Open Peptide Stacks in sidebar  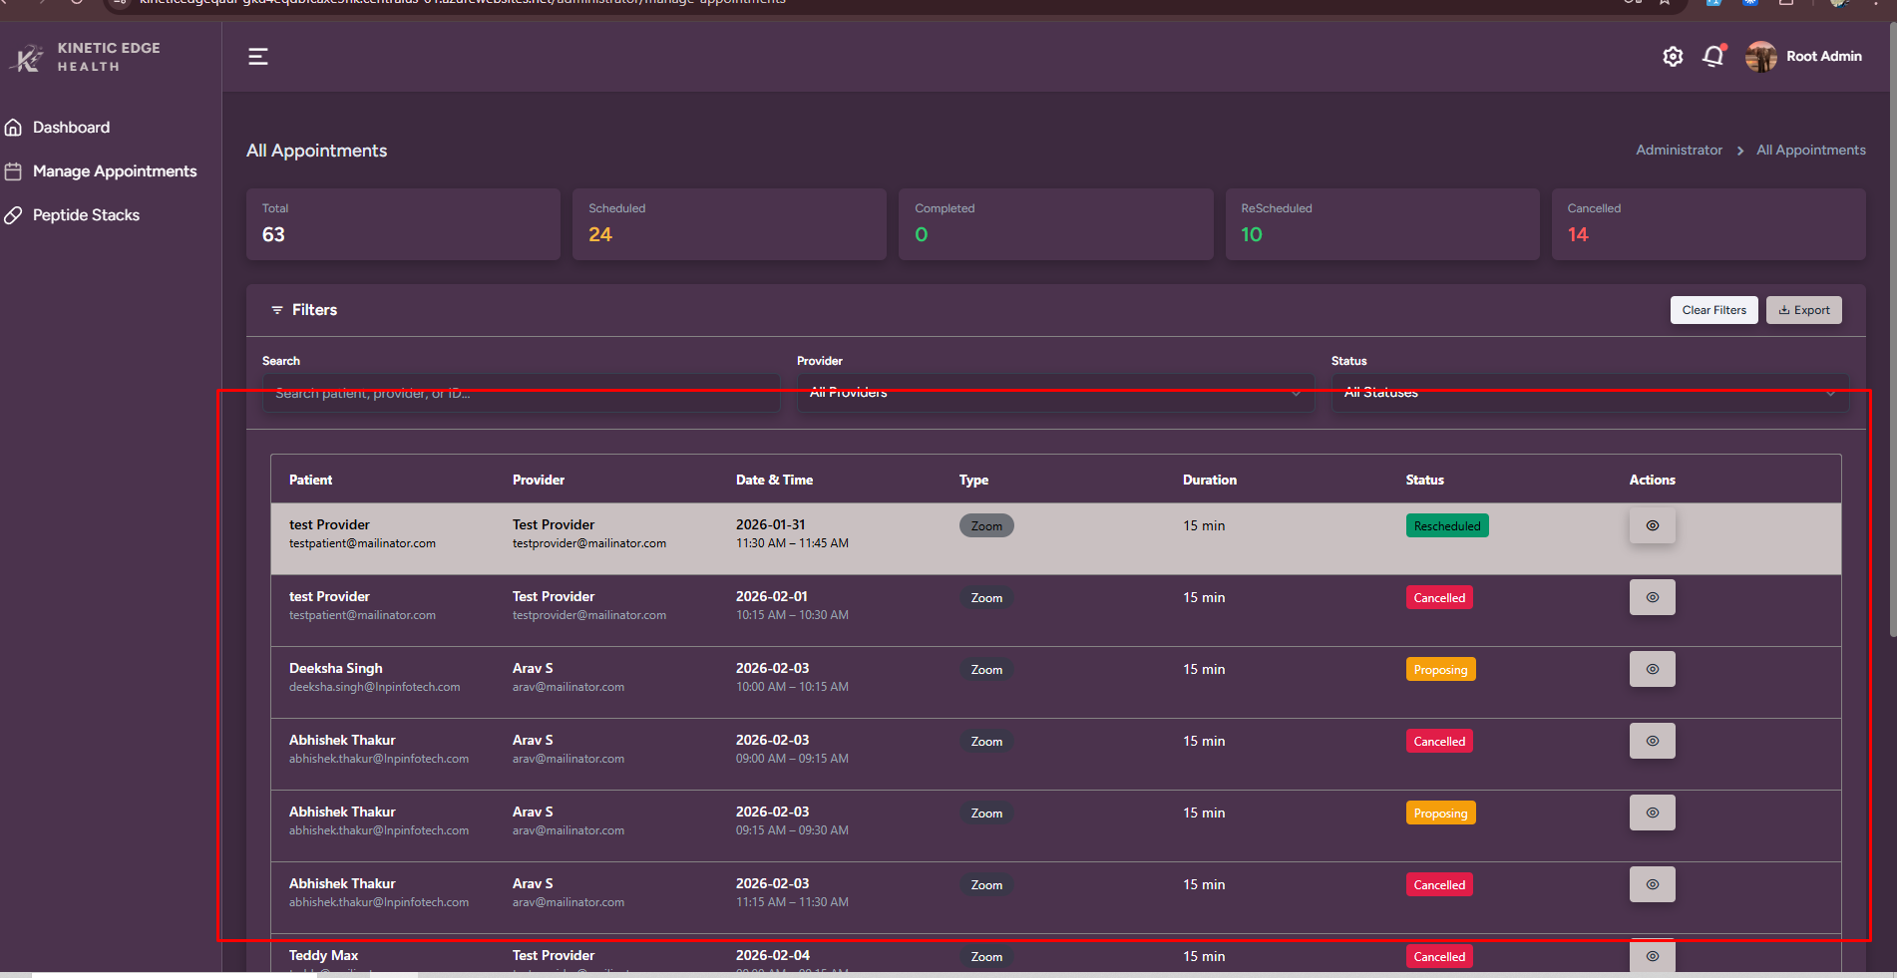[86, 215]
